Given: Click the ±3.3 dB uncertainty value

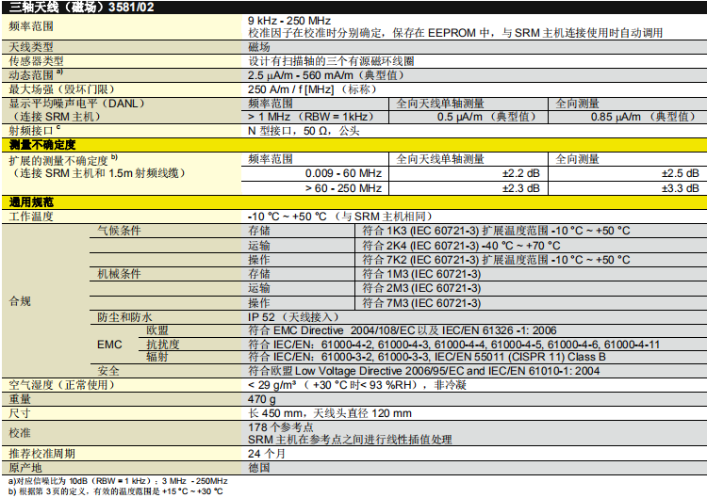Looking at the screenshot, I should [679, 188].
